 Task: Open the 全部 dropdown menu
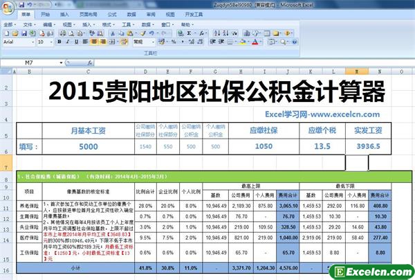[10, 25]
